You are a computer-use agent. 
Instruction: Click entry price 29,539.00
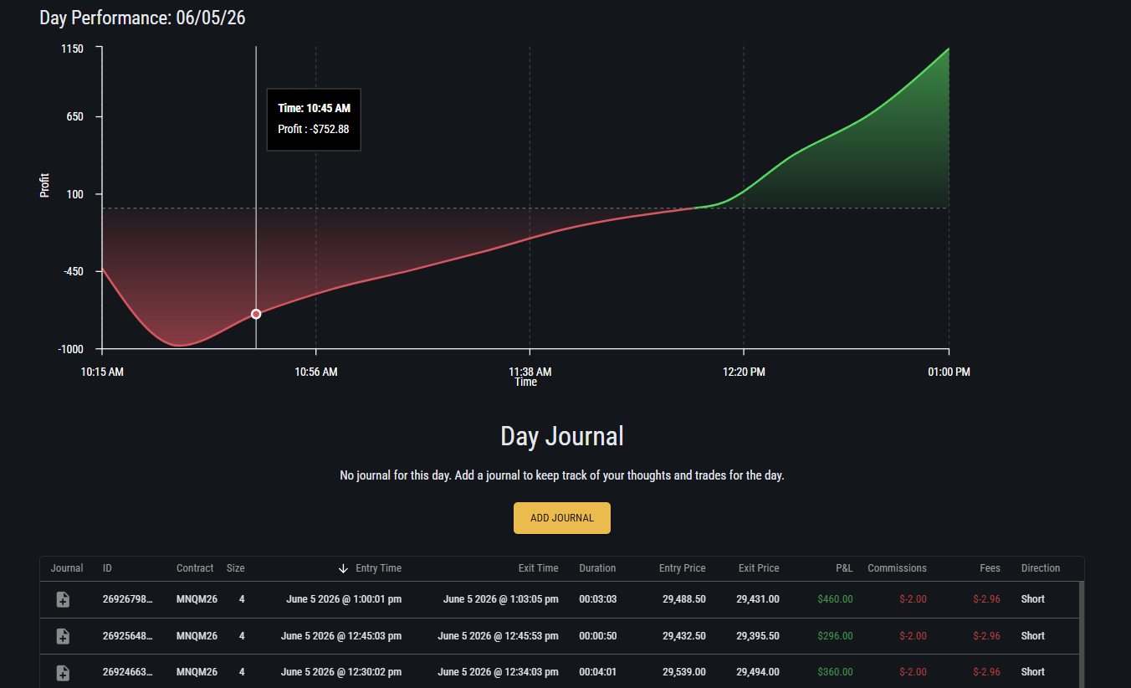pyautogui.click(x=684, y=672)
